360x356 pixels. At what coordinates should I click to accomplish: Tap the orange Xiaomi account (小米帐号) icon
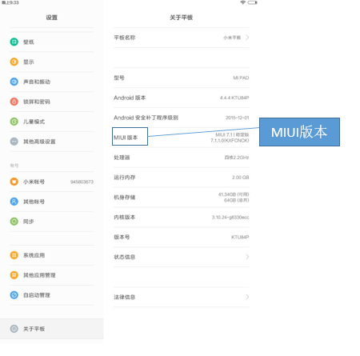14,182
